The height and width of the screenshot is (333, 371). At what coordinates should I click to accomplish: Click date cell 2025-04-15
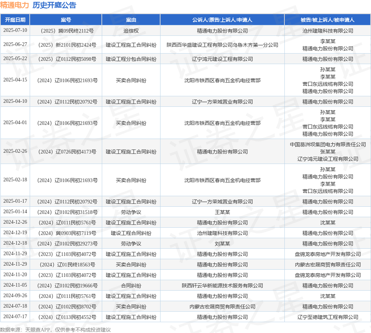click(x=15, y=80)
